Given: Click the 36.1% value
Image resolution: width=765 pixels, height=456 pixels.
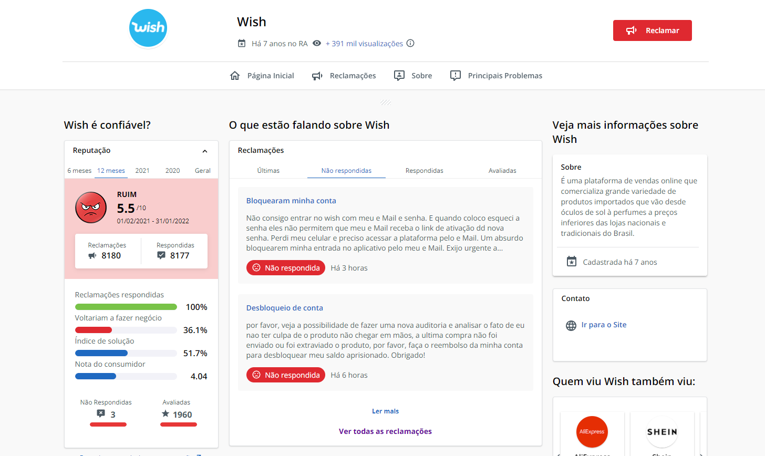Looking at the screenshot, I should click(x=195, y=330).
